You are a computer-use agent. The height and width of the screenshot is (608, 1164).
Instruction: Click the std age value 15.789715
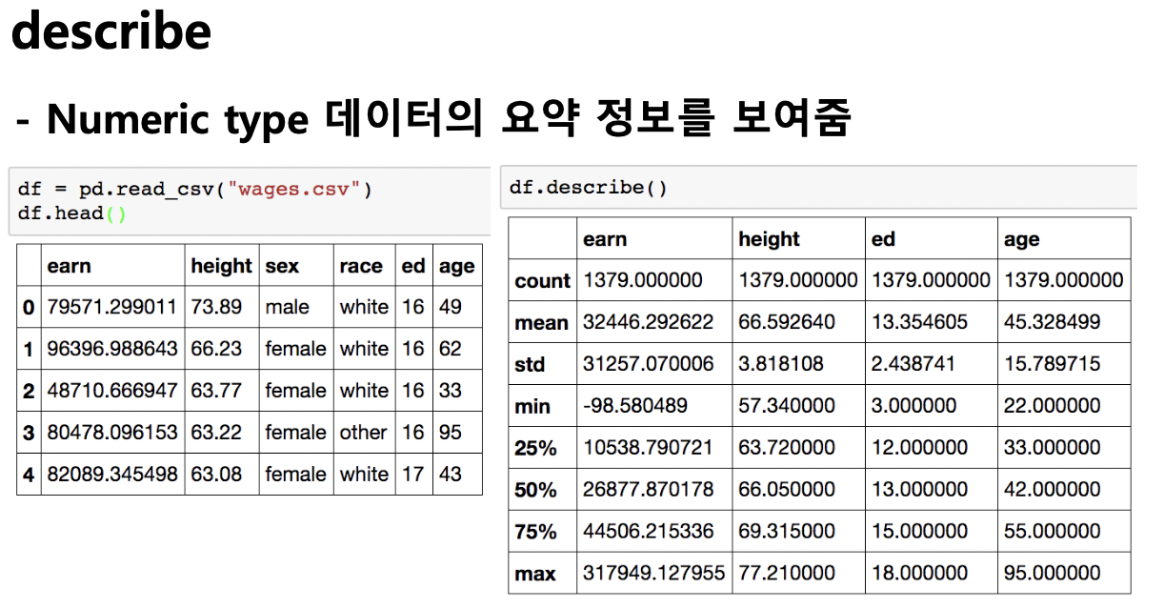click(1053, 364)
